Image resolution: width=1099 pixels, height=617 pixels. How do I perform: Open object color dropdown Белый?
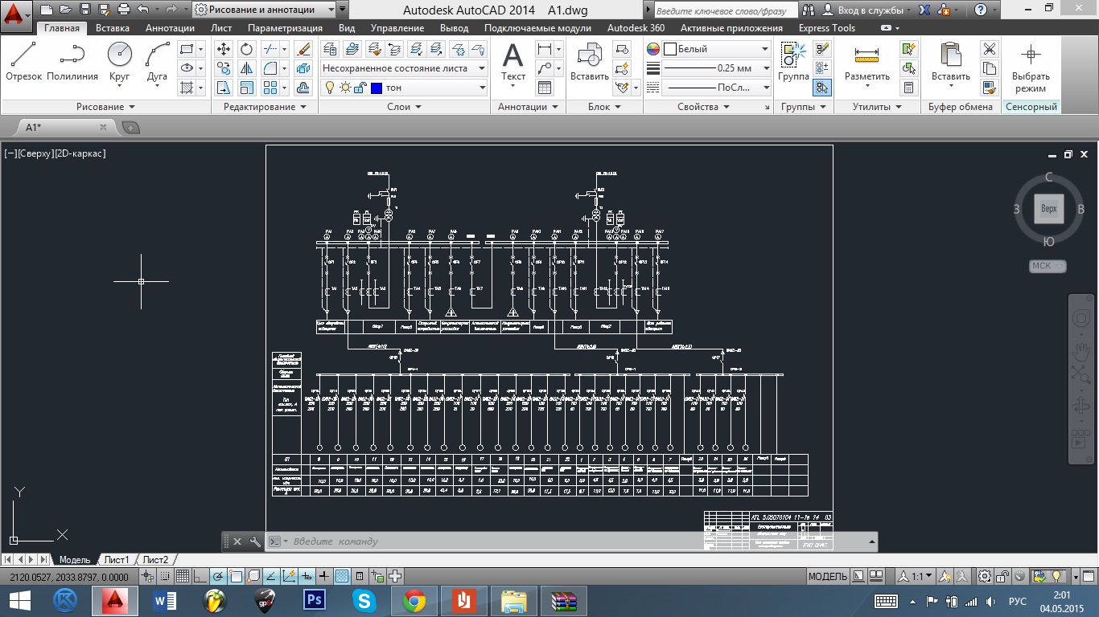[x=716, y=49]
